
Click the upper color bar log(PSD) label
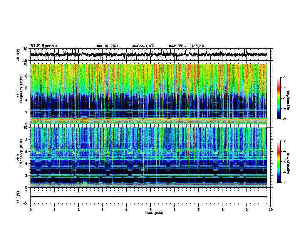[x=288, y=100]
